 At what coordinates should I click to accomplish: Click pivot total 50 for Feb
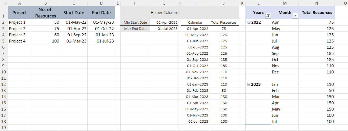click(317, 90)
